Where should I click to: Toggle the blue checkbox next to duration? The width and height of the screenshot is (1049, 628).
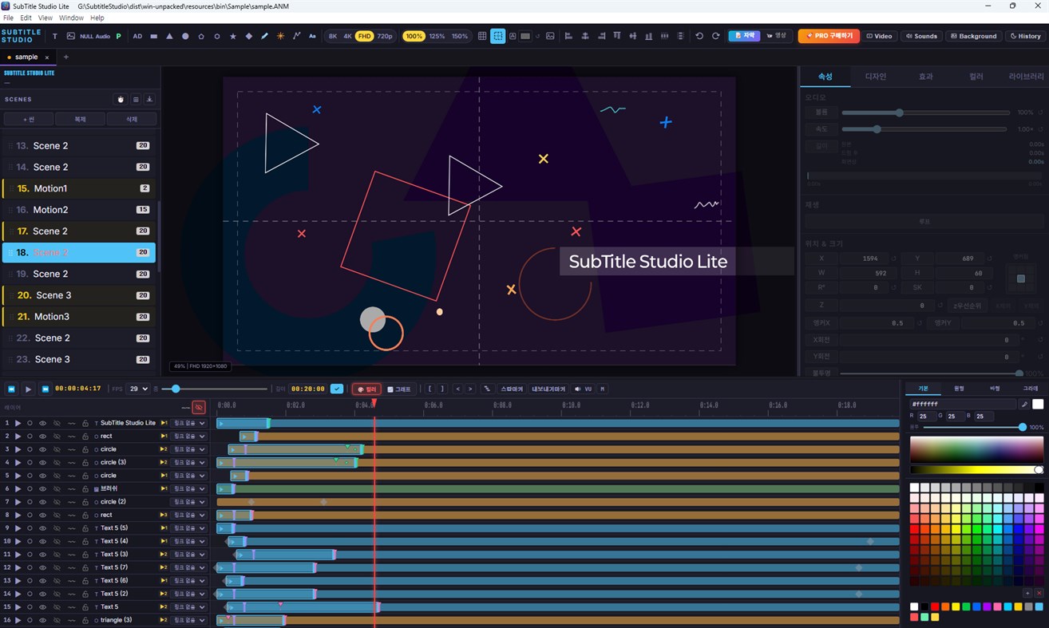(337, 389)
